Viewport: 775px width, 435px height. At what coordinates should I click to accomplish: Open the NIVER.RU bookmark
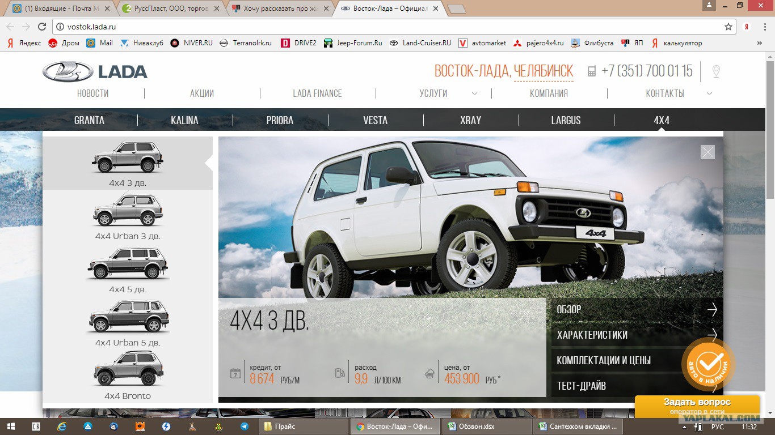(192, 43)
